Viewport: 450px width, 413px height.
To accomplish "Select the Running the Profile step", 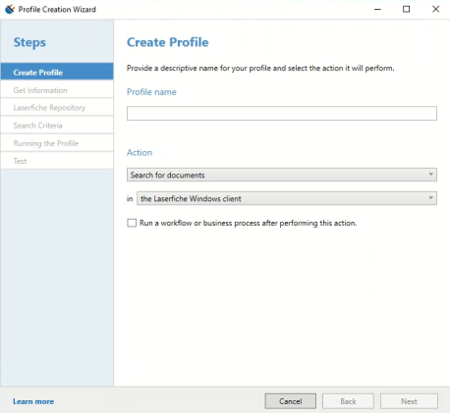I will click(x=57, y=143).
